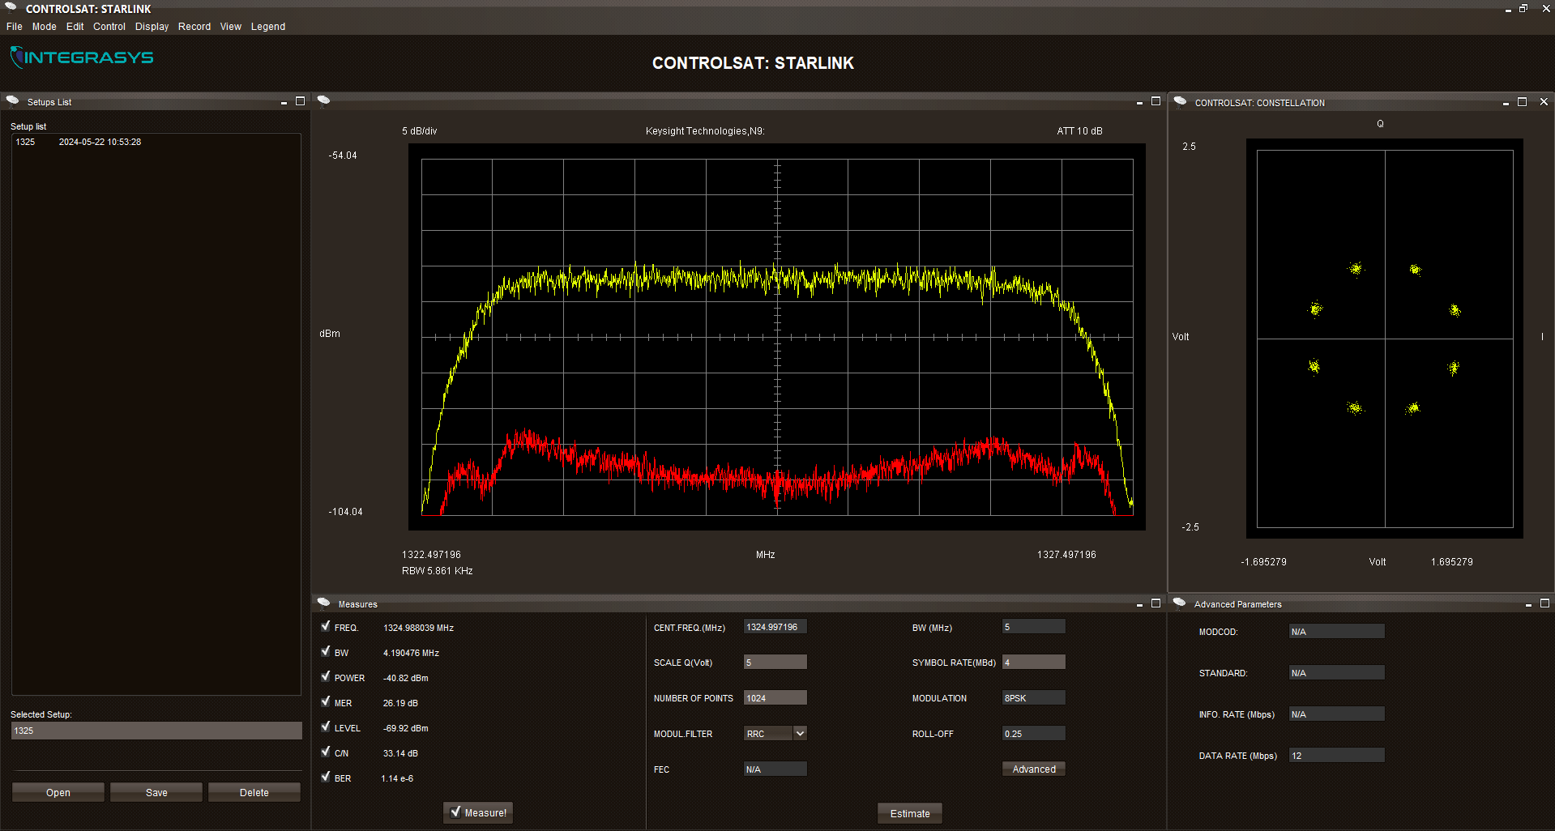Maximize the Setups List panel
Viewport: 1555px width, 831px height.
(x=300, y=101)
